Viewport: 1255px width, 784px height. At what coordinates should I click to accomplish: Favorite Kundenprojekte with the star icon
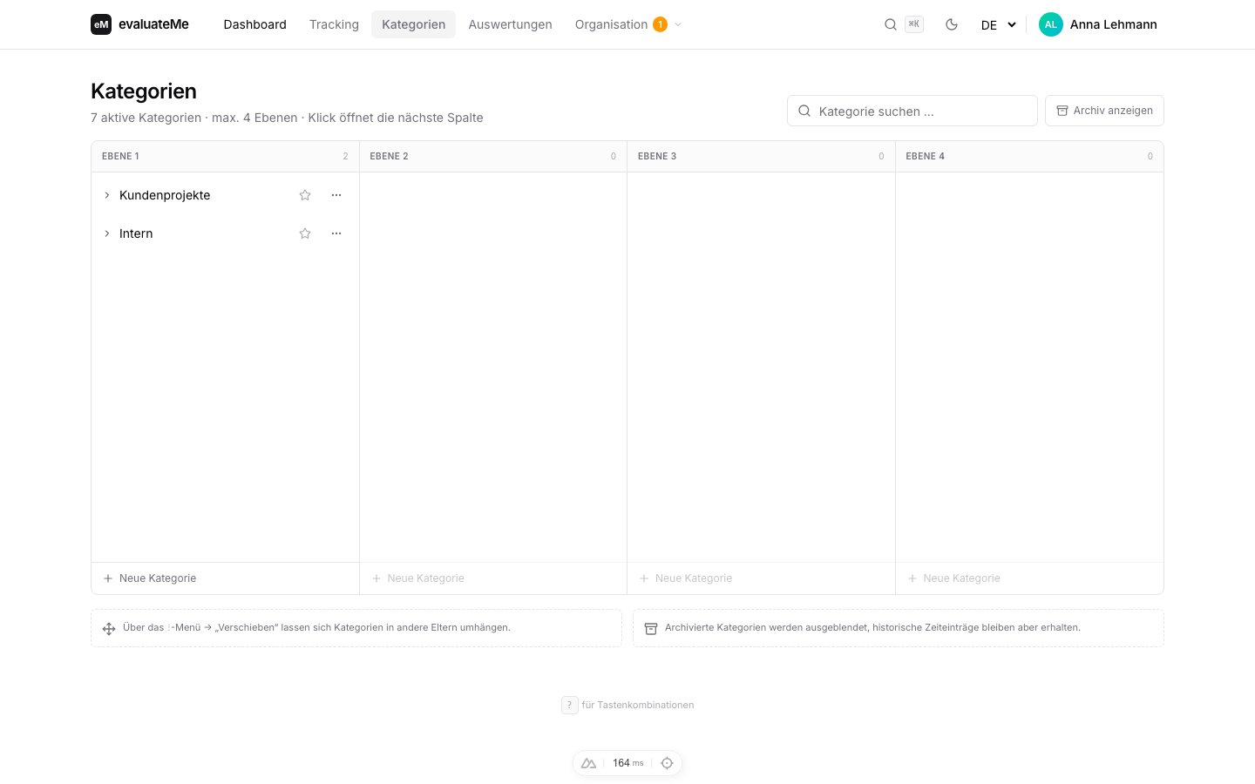[305, 195]
